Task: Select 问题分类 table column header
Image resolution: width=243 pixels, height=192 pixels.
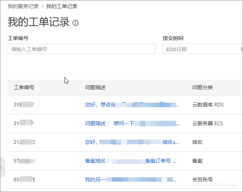Action: pyautogui.click(x=202, y=87)
